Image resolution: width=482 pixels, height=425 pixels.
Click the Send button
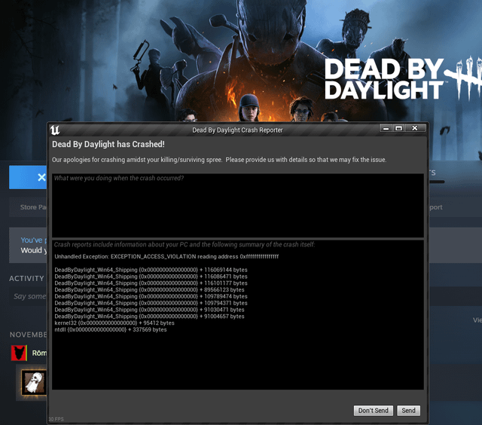pyautogui.click(x=408, y=411)
